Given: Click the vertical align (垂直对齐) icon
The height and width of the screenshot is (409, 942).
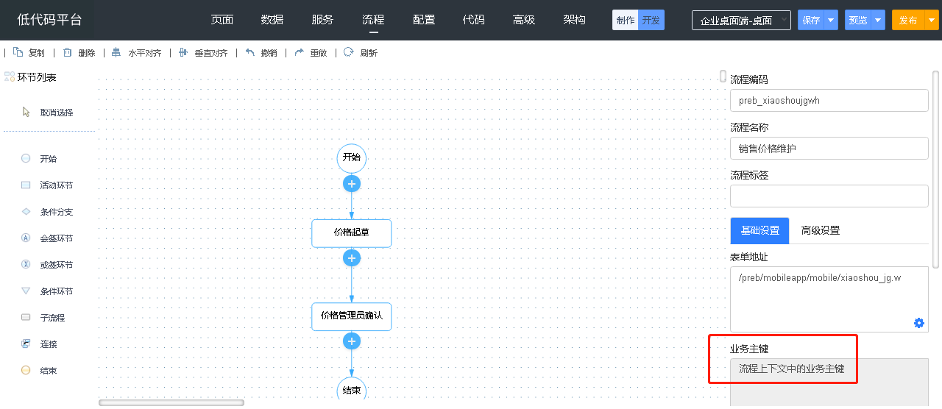Looking at the screenshot, I should [x=183, y=52].
